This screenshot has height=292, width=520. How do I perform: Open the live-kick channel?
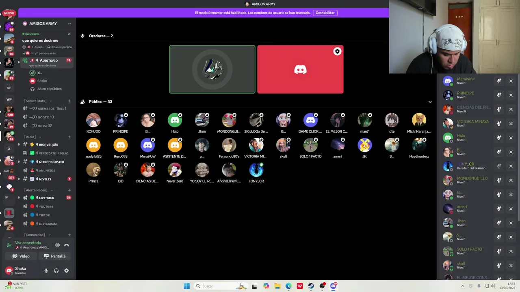(47, 198)
